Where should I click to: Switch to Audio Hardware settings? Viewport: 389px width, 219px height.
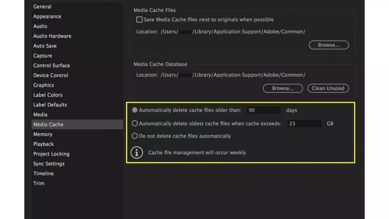tap(52, 36)
